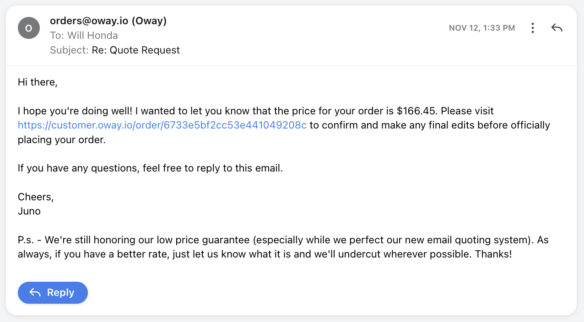The image size is (584, 322).
Task: Click subject text "Re: Quote Request"
Action: [135, 50]
